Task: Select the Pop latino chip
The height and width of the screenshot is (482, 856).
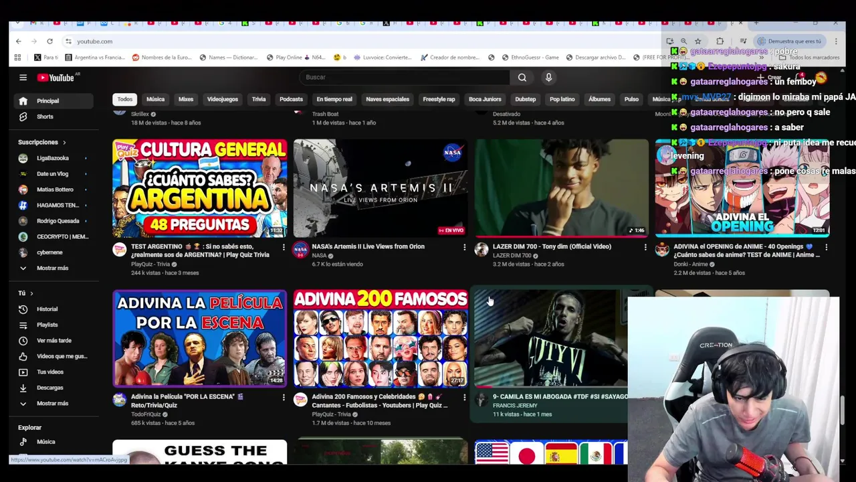Action: point(562,99)
